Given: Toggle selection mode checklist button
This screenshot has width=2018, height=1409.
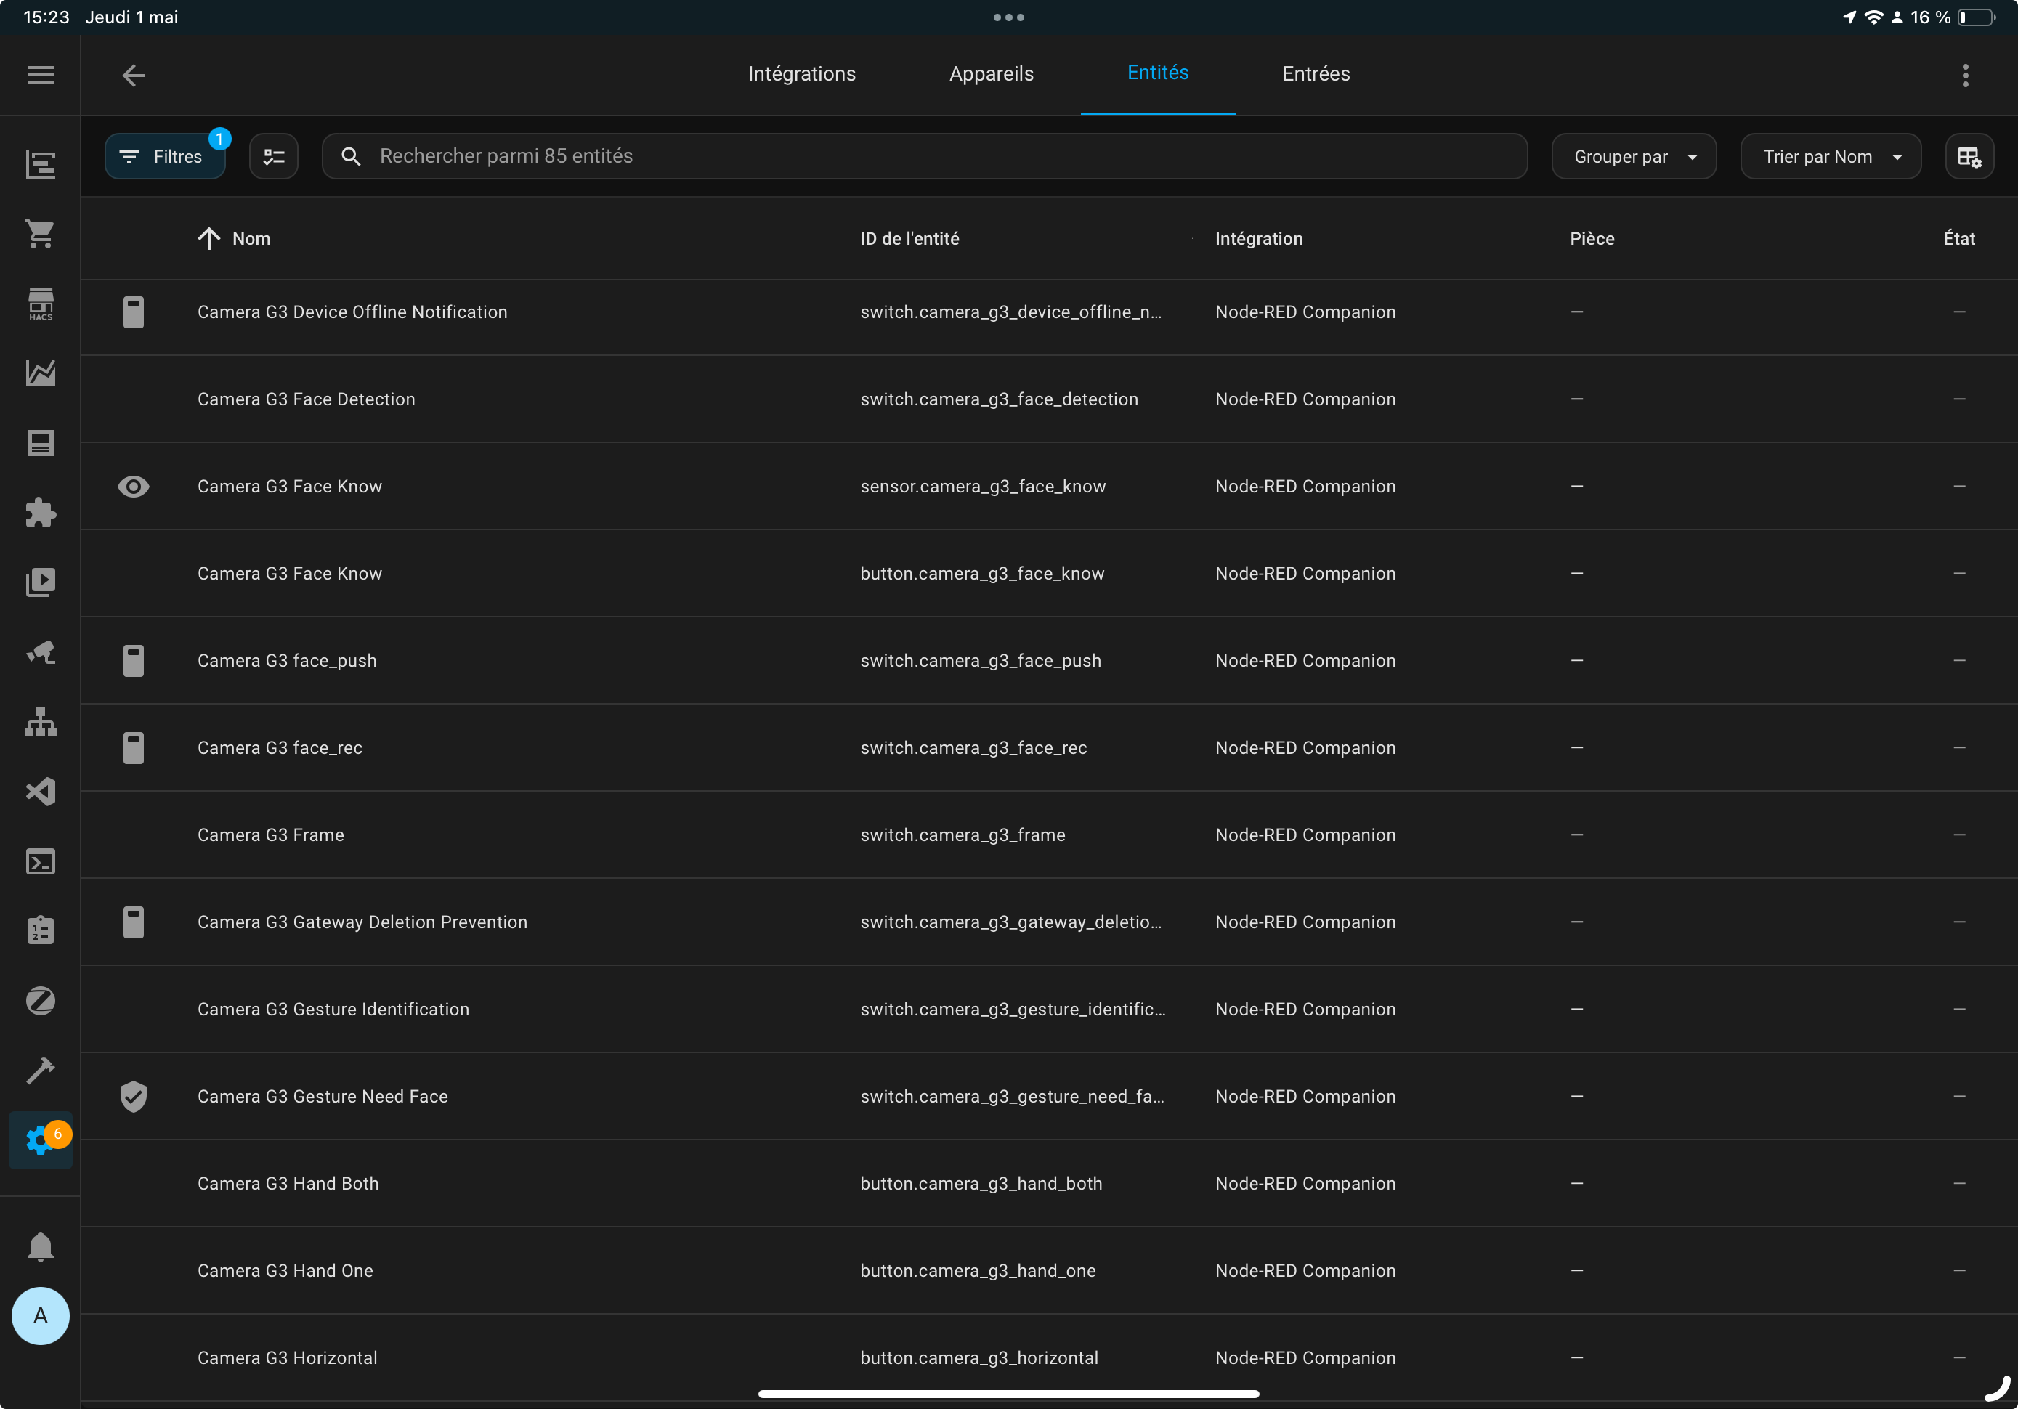Looking at the screenshot, I should 273,156.
